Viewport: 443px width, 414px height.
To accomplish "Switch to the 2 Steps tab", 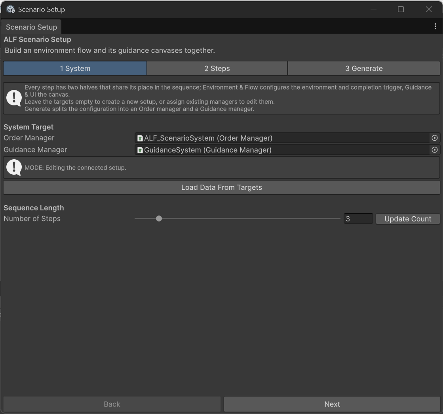I will [217, 69].
